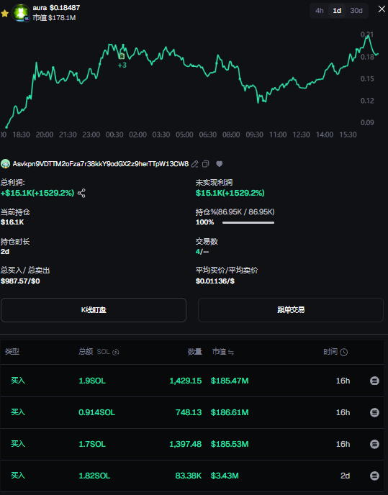Follow wallet with the heart icon
Viewport: 388px width, 495px height.
[220, 164]
